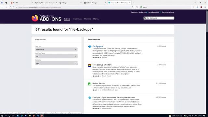
Task: Reload the current page
Action: click(x=136, y=7)
